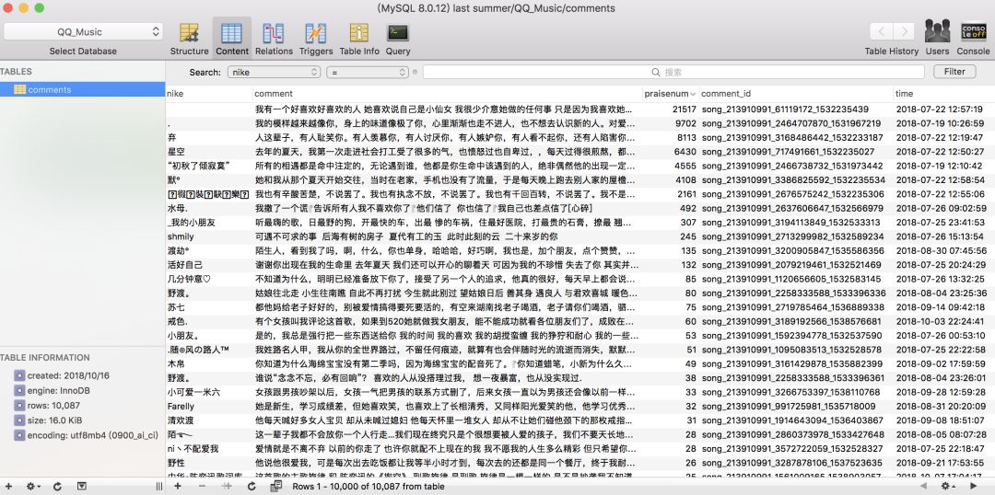Select the row with nike Farelly
This screenshot has width=995, height=495.
580,407
